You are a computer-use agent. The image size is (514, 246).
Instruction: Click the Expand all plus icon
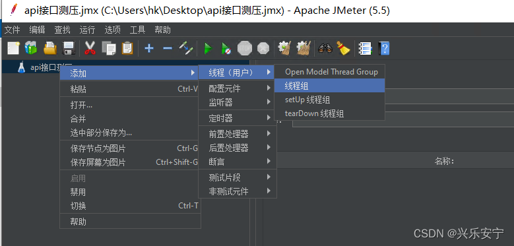[149, 49]
